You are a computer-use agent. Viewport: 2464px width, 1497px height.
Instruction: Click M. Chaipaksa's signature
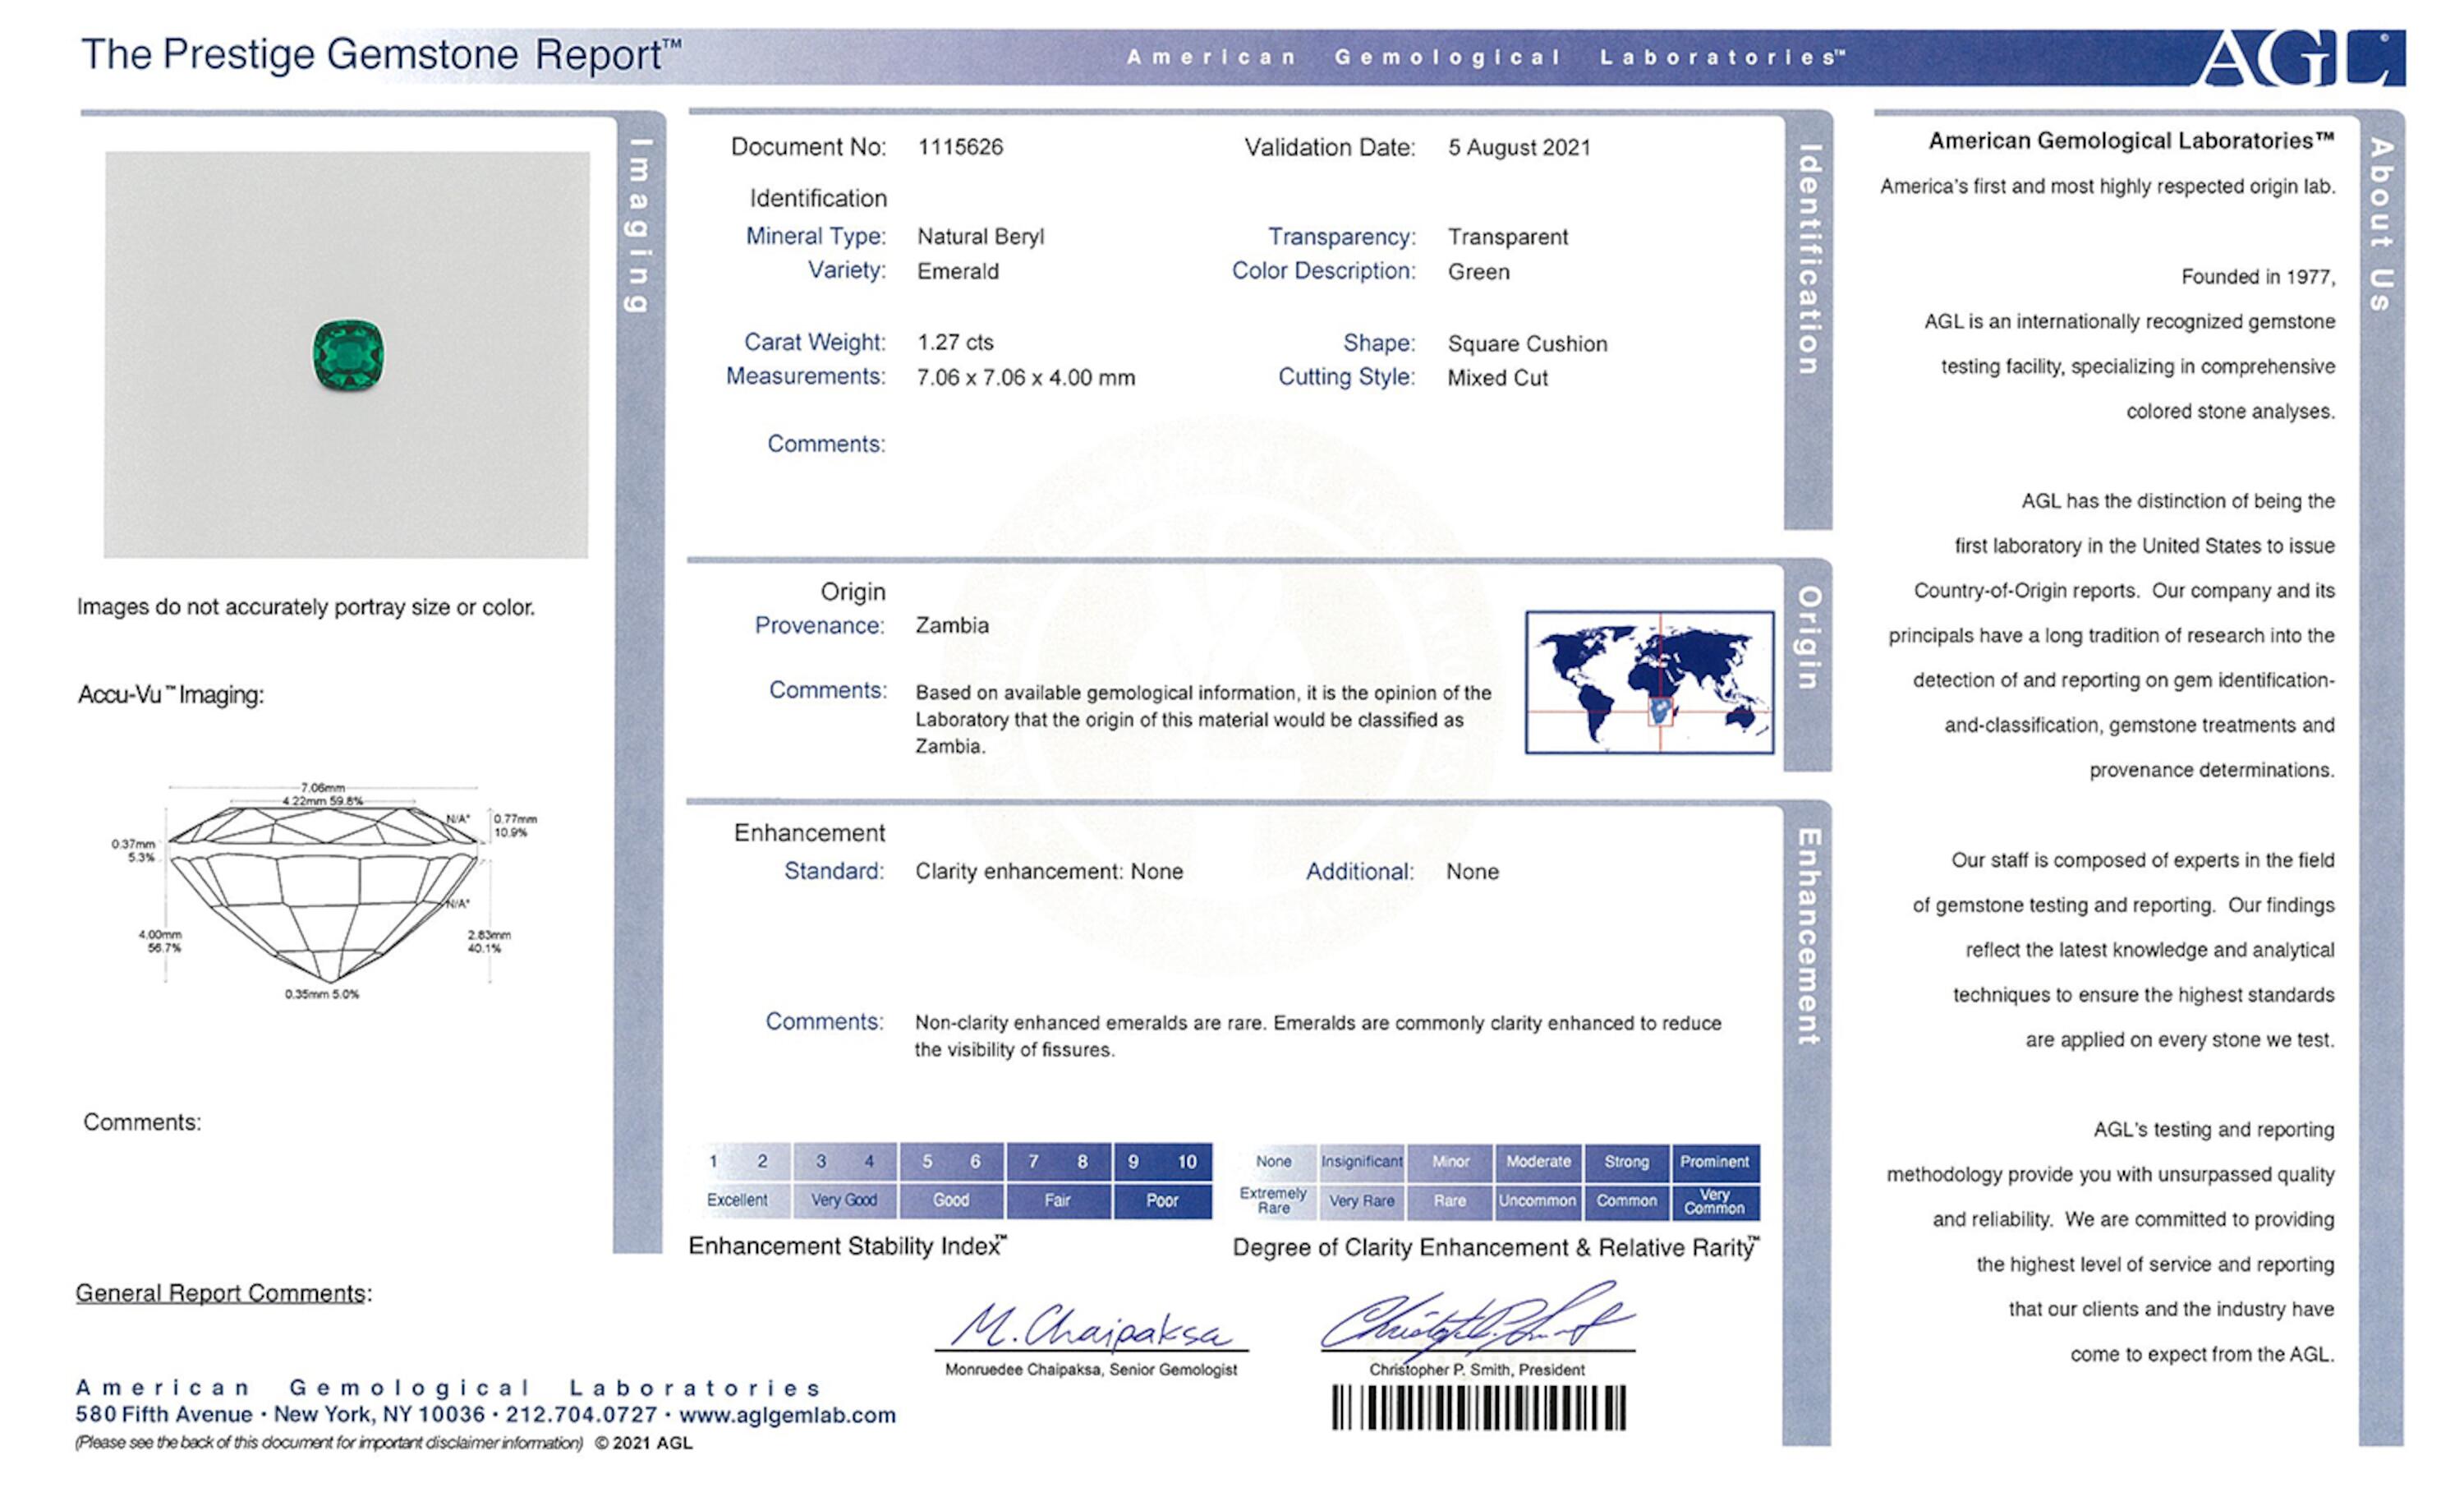point(1090,1329)
